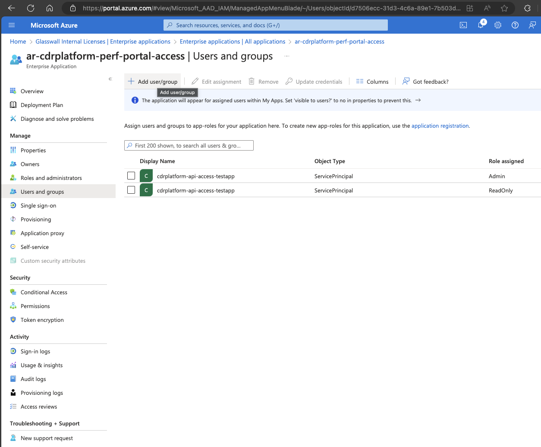Select the ReadOnly role row checkbox
The image size is (541, 447).
[131, 190]
